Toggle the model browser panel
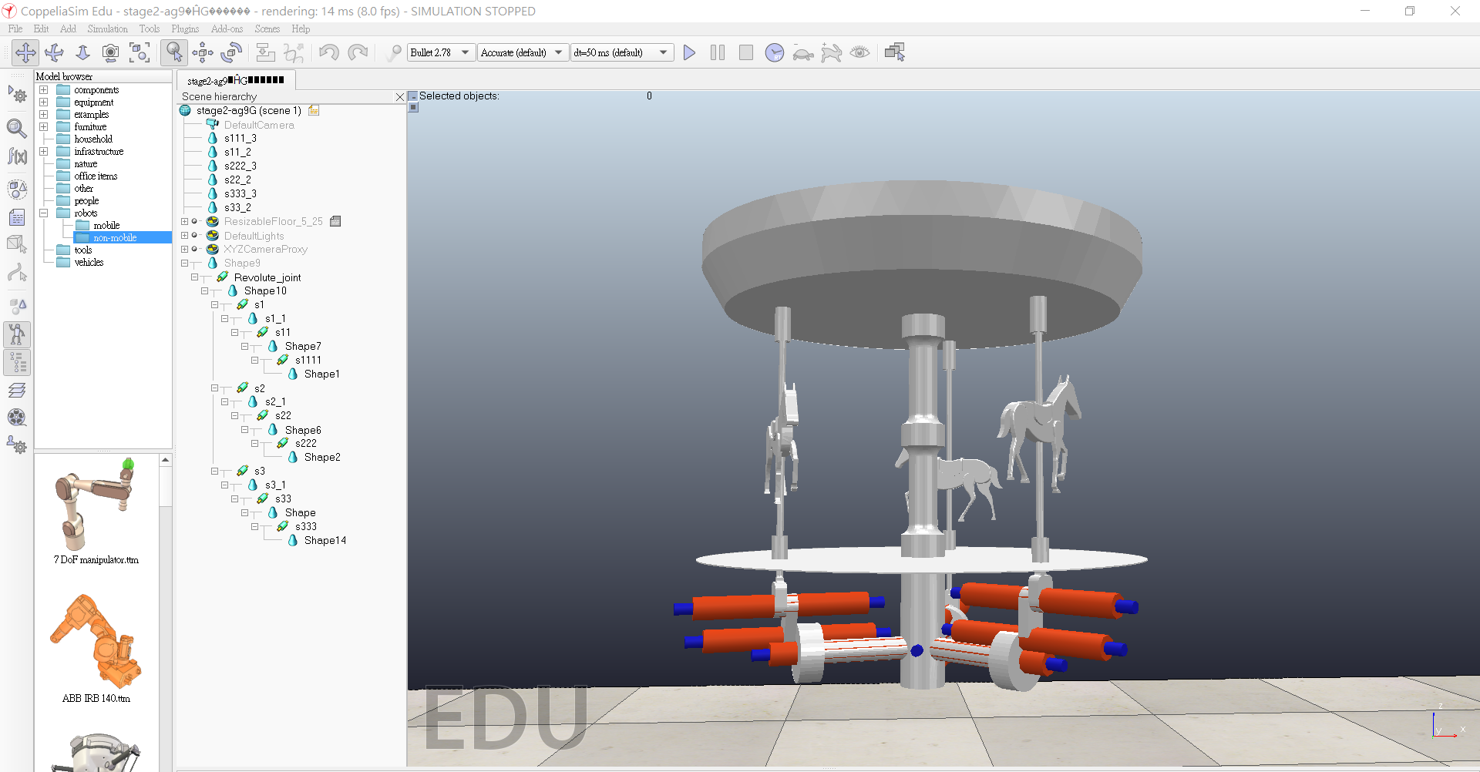Screen dimensions: 1480x772 17,334
